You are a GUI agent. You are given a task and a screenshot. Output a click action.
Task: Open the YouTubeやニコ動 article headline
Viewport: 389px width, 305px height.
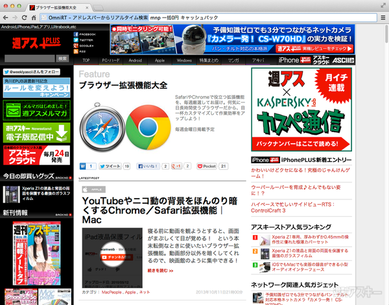(x=159, y=210)
